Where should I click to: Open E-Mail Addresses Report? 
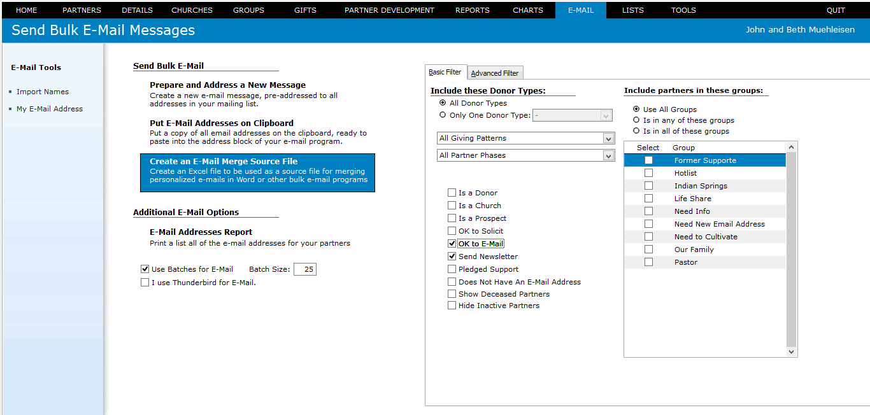click(x=201, y=232)
